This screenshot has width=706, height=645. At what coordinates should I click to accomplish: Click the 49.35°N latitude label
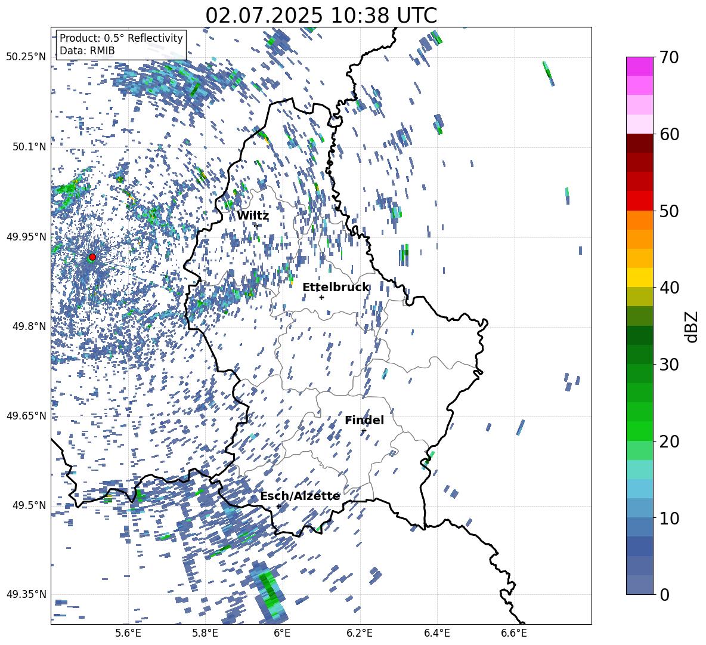click(x=26, y=594)
